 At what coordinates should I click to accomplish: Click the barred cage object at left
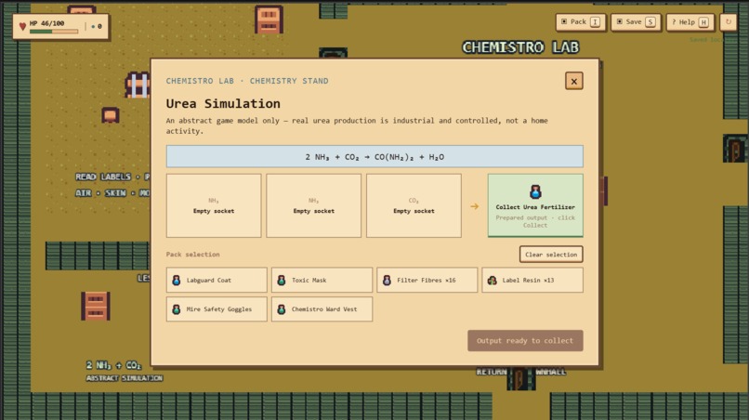(138, 85)
